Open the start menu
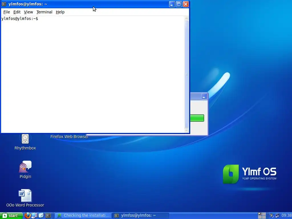The image size is (292, 219). 11,216
